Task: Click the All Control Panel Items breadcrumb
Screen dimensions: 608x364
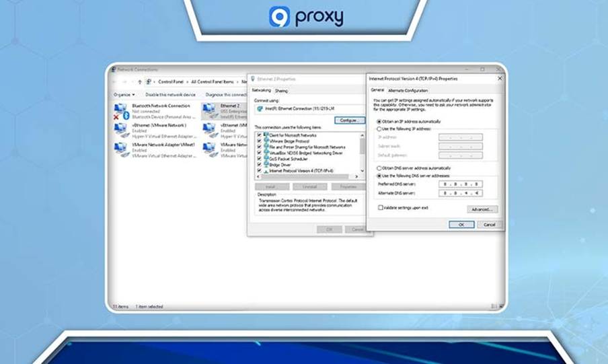Action: pyautogui.click(x=213, y=82)
